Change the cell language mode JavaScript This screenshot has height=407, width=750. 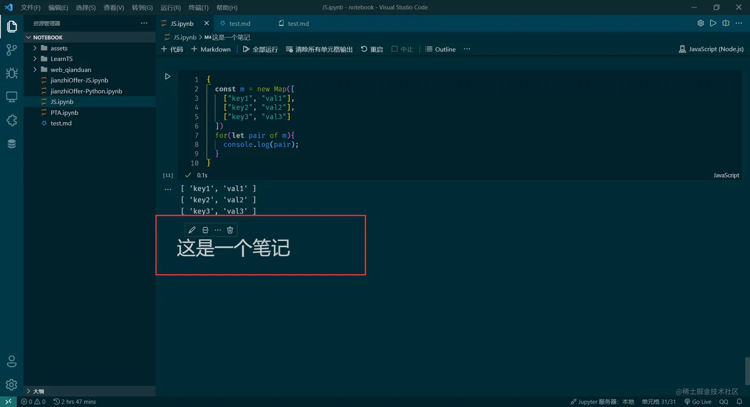[726, 175]
